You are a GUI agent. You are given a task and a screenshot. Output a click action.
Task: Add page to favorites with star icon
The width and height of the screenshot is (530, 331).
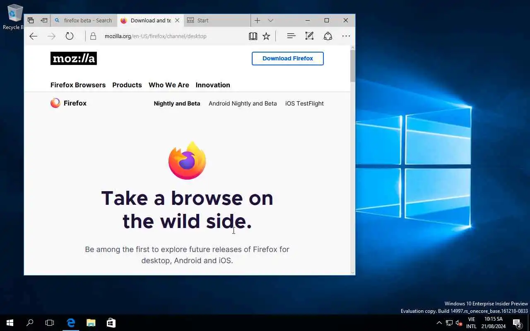click(266, 36)
